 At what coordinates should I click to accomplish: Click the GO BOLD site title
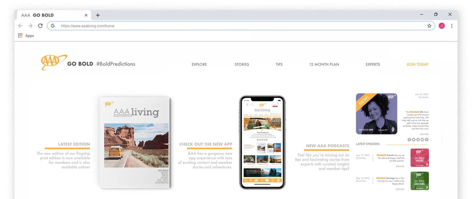coord(80,64)
